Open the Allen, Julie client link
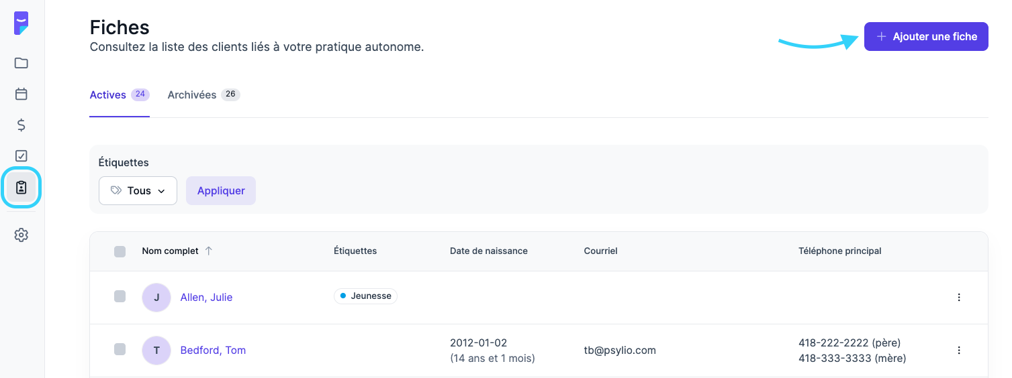The image size is (1012, 378). coord(206,298)
